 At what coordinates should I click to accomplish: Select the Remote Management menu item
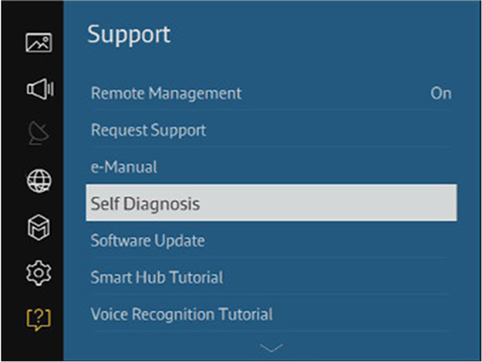point(271,93)
